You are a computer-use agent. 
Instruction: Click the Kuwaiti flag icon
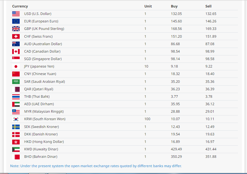(16, 149)
